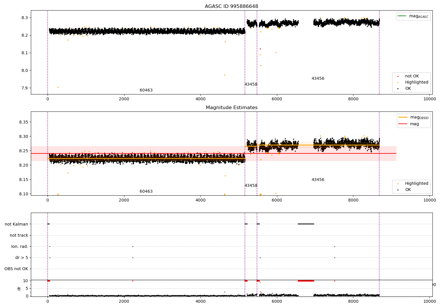This screenshot has height=308, width=441.
Task: Click the rotated 'dr' y-axis label
Action: point(19,288)
